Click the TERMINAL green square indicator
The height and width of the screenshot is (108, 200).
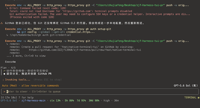coord(198,98)
